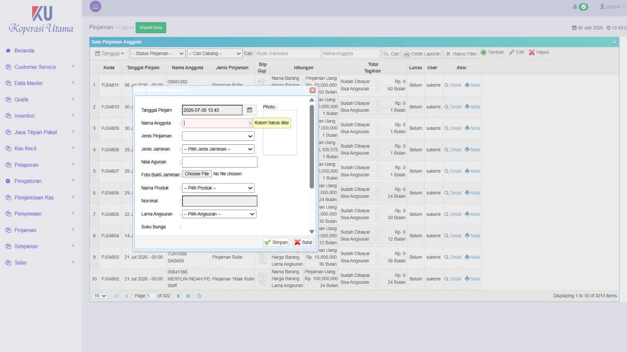Open the notification bell icon
Viewport: 627px width, 352px height.
pyautogui.click(x=575, y=7)
